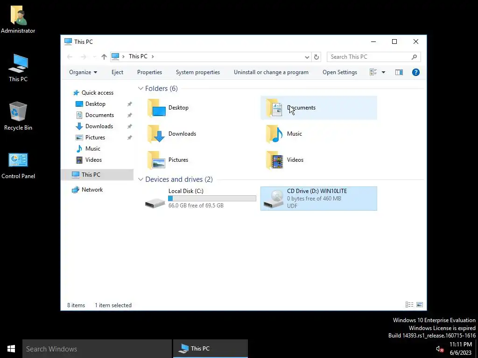The image size is (478, 358).
Task: Open the Administrator folder on the desktop
Action: (18, 19)
